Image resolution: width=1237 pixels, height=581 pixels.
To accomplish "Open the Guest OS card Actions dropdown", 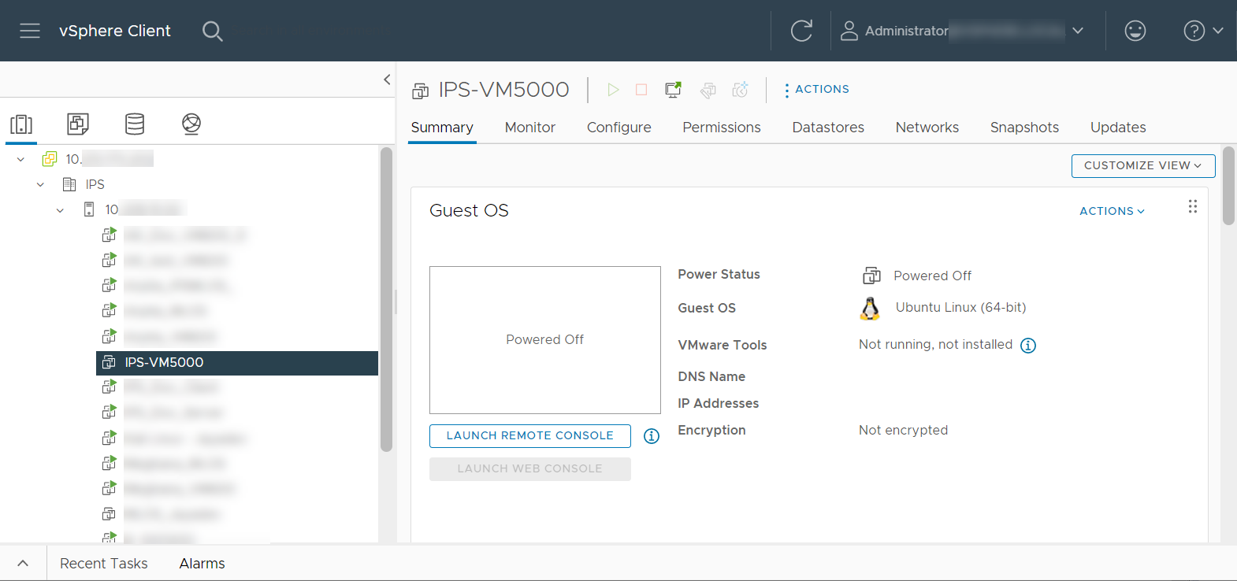I will click(x=1112, y=211).
